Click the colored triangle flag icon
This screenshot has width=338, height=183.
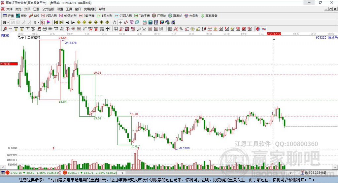click(49, 22)
